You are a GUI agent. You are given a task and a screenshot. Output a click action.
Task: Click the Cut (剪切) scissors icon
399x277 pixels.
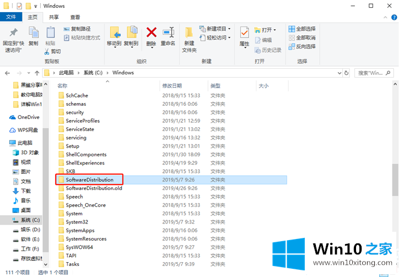click(x=47, y=52)
